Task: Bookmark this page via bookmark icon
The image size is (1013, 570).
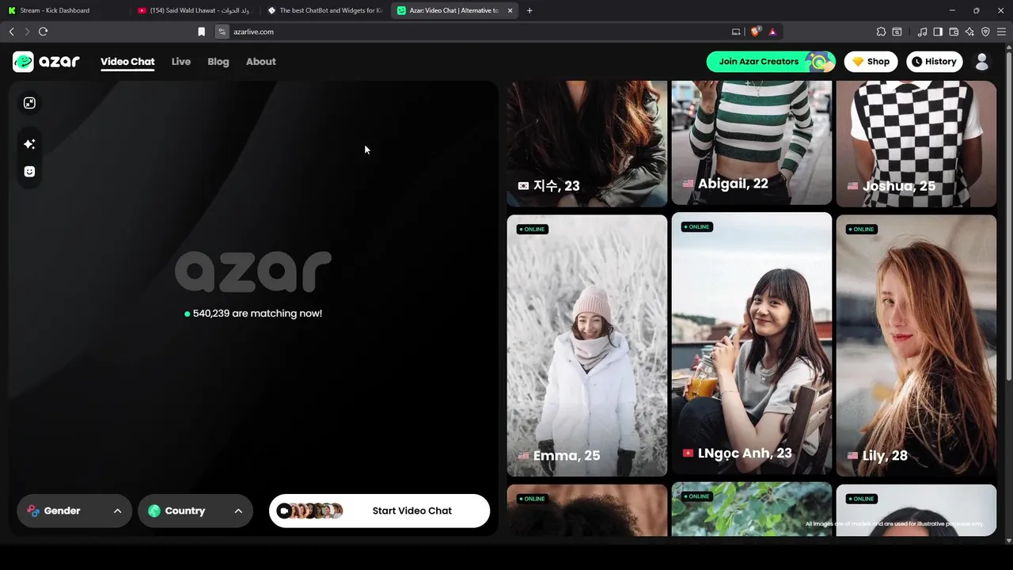Action: (x=201, y=32)
